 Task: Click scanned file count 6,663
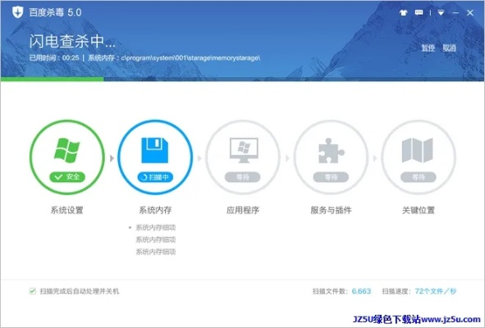point(361,291)
